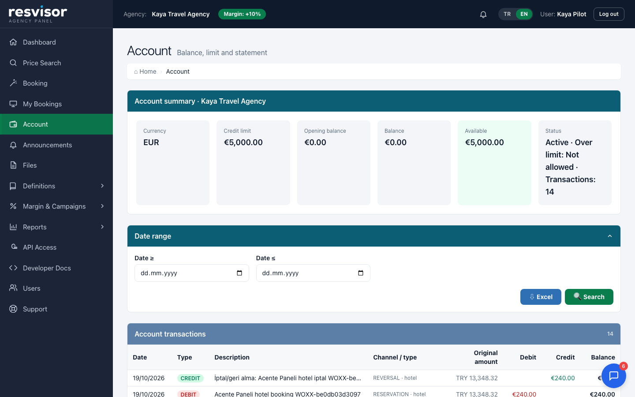
Task: Go to My Bookings page
Action: pyautogui.click(x=56, y=104)
